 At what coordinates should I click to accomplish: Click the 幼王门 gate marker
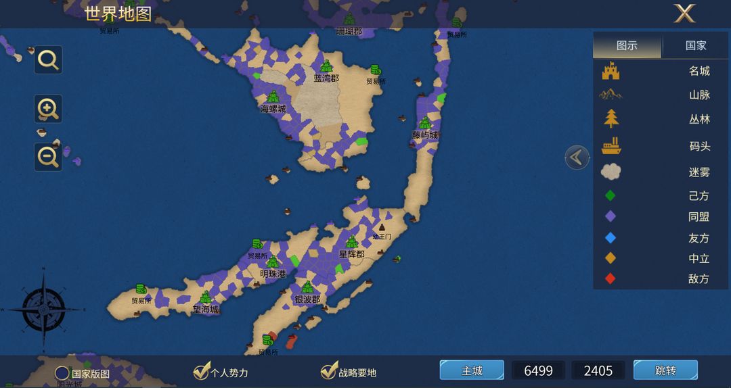point(382,228)
